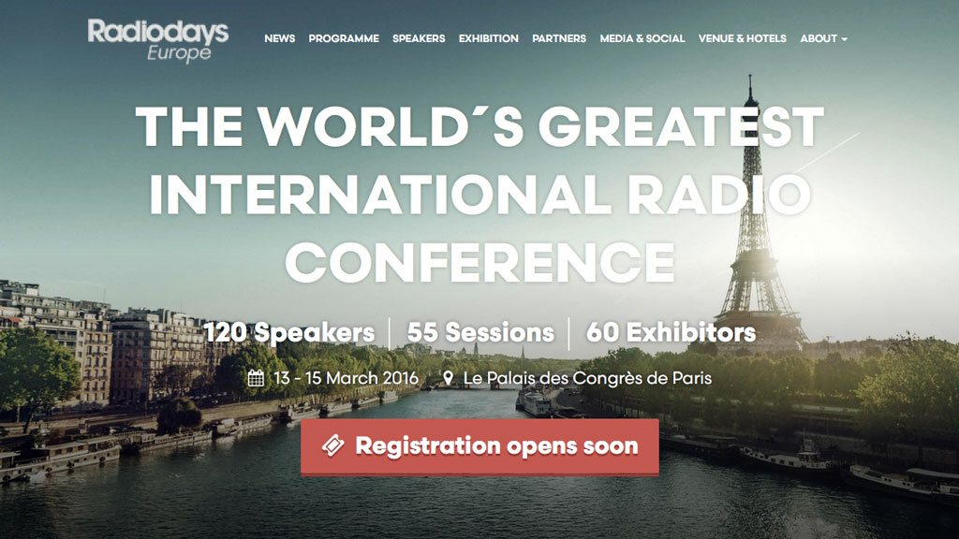Viewport: 959px width, 539px height.
Task: Open the MEDIA & SOCIAL page
Action: tap(642, 38)
